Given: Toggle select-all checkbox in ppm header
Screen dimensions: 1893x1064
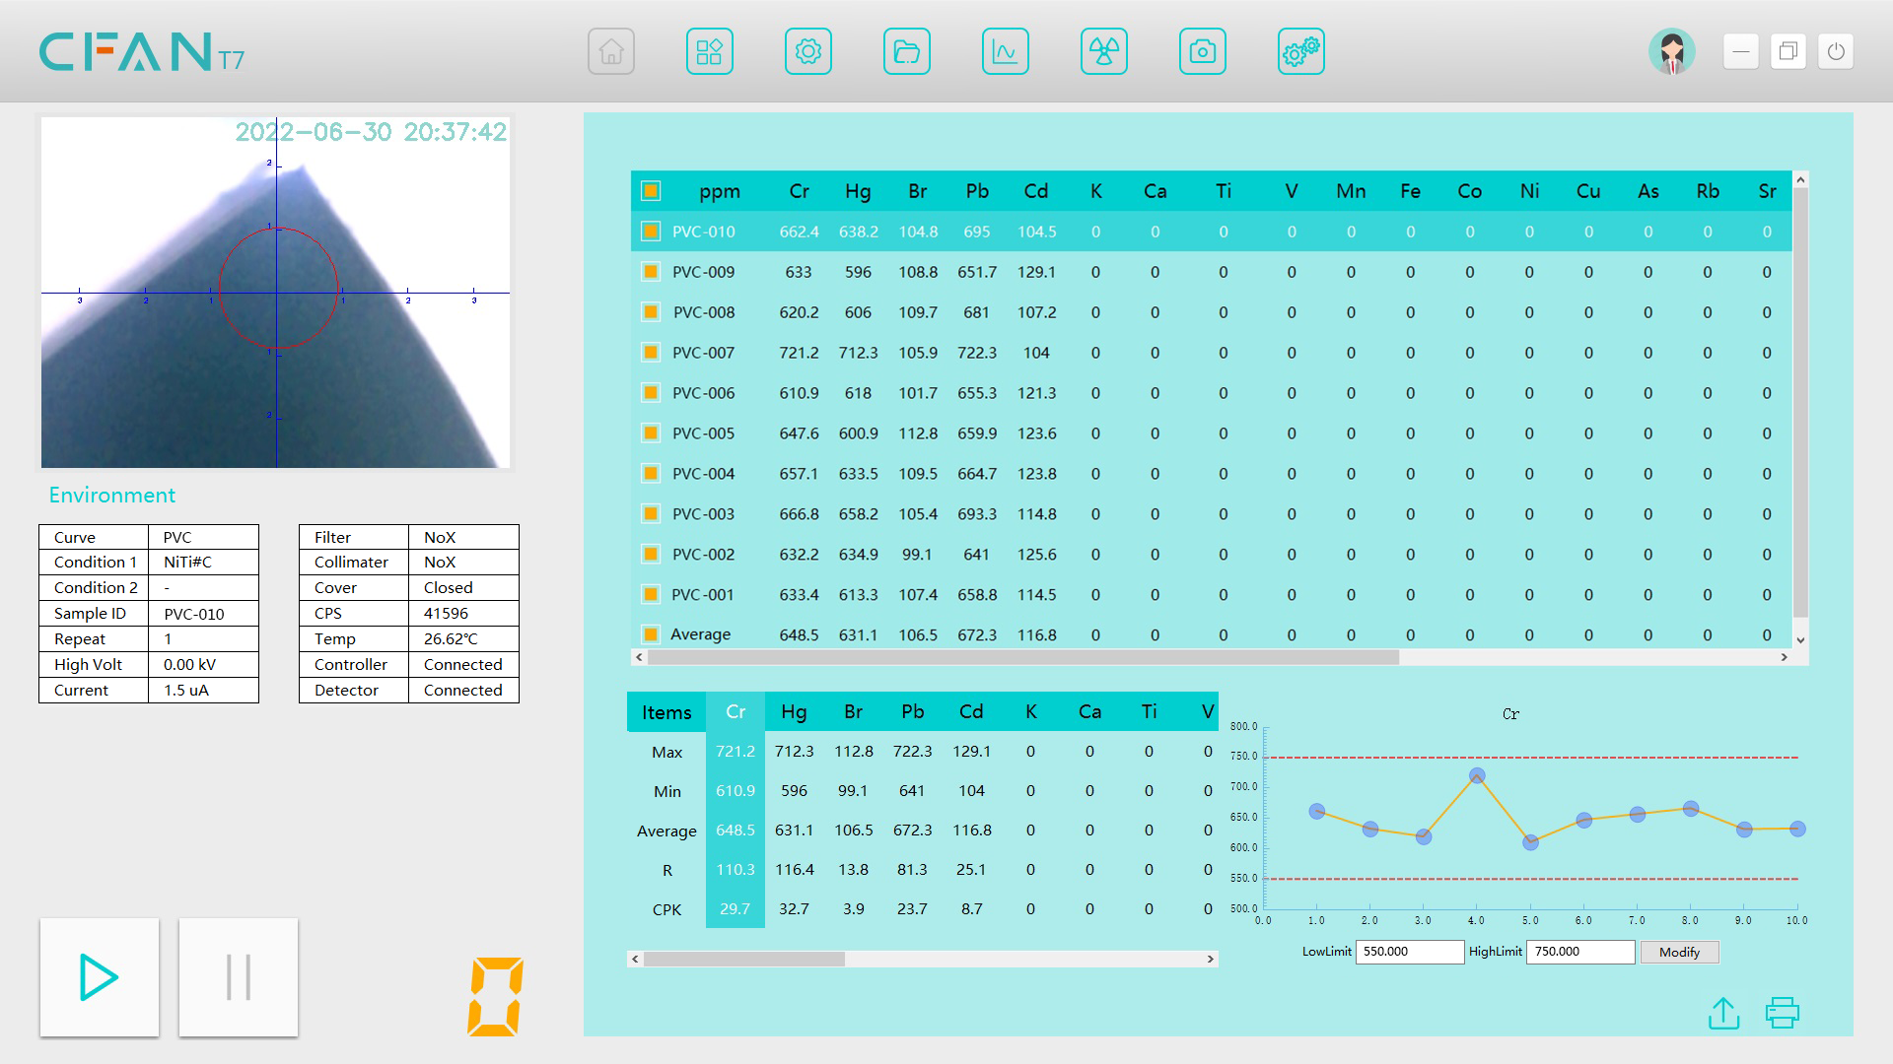Looking at the screenshot, I should tap(651, 191).
